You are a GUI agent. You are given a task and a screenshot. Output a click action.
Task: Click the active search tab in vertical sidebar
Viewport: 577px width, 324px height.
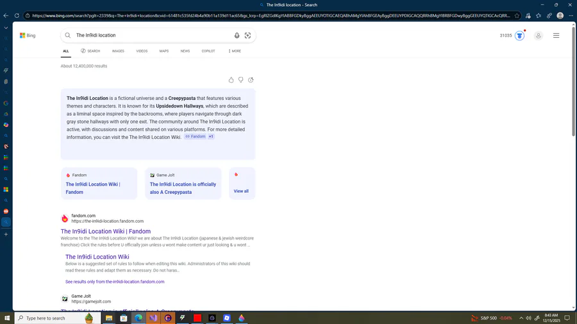click(x=6, y=222)
